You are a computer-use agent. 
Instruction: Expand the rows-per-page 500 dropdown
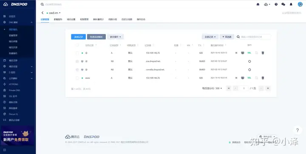click(218, 88)
